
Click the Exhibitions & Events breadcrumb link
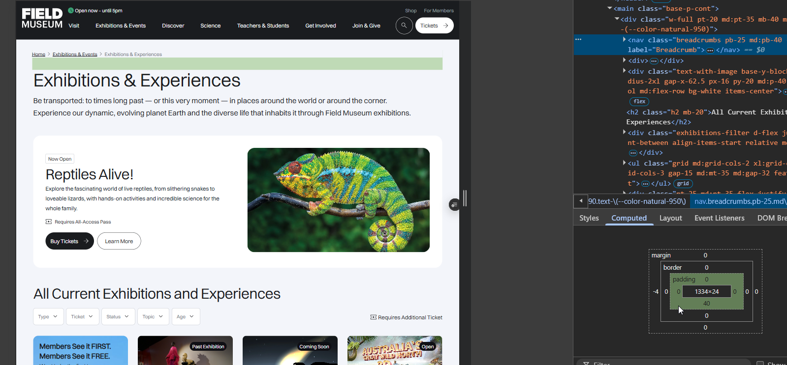pos(75,55)
